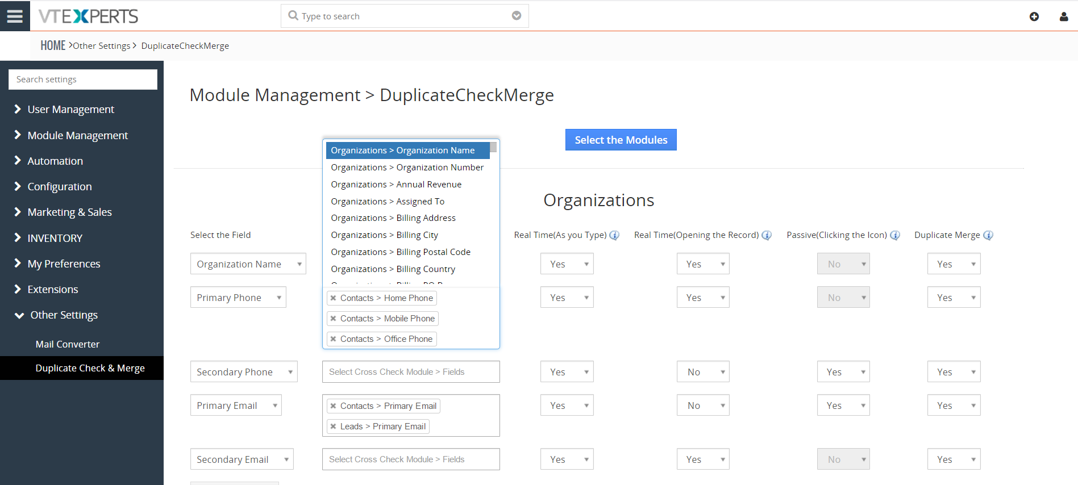
Task: Open the Duplicate Check & Merge item
Action: click(x=82, y=368)
